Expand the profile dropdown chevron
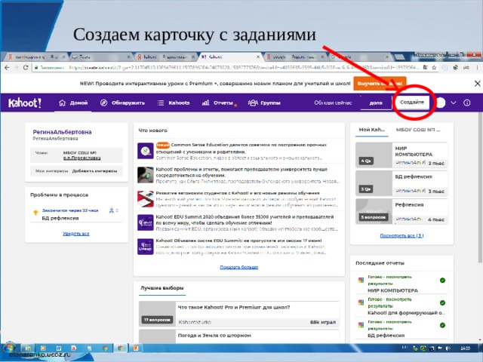 click(x=454, y=103)
